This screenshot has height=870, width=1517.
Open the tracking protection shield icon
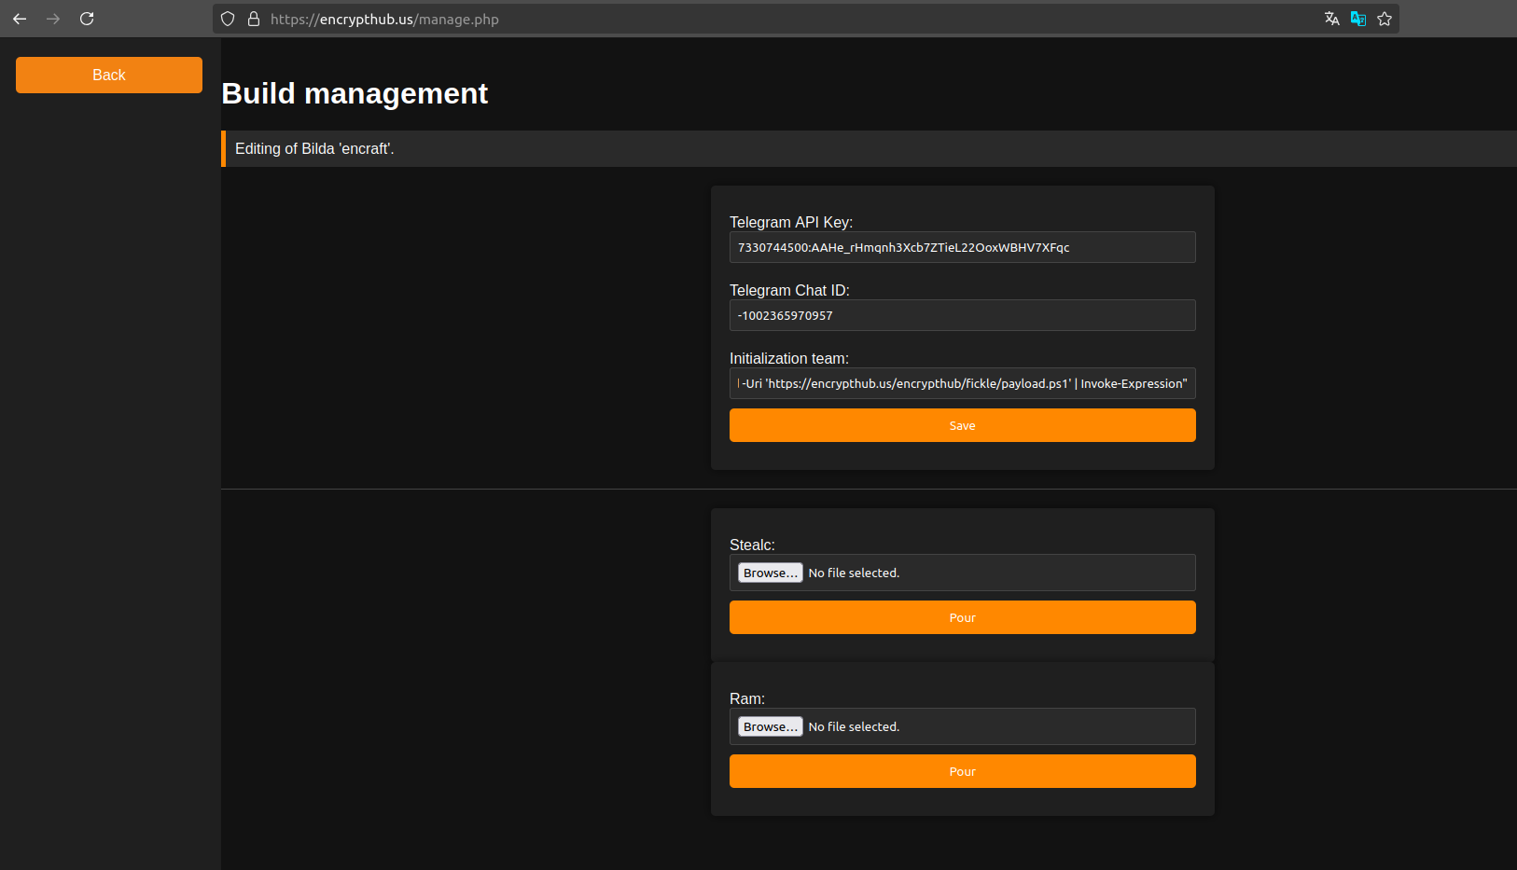(x=227, y=19)
